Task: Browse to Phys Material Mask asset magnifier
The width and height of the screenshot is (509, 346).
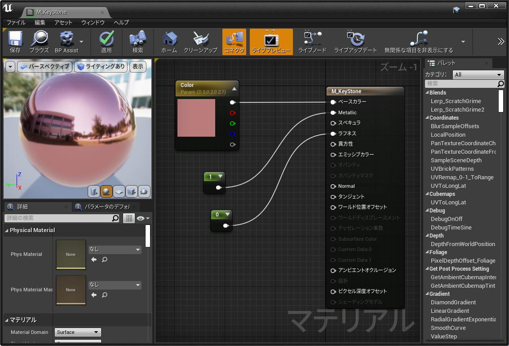Action: [105, 295]
